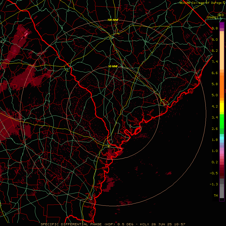Click the 6.6 color scale value
Screen dimensions: 226x226
[215, 73]
